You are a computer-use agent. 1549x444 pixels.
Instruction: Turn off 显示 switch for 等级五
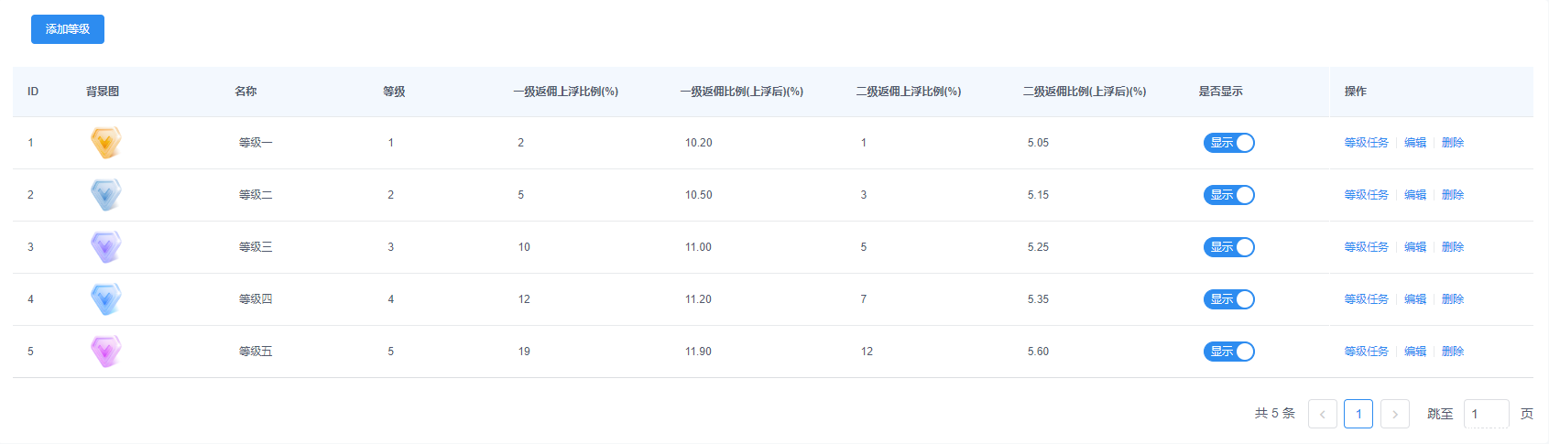pyautogui.click(x=1228, y=352)
